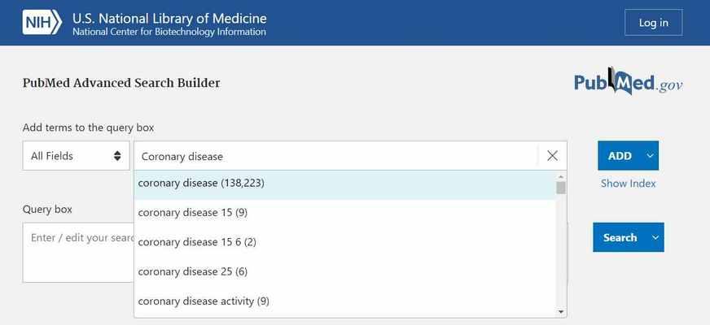Expand the ADD button dropdown arrow
The height and width of the screenshot is (325, 710).
point(650,155)
